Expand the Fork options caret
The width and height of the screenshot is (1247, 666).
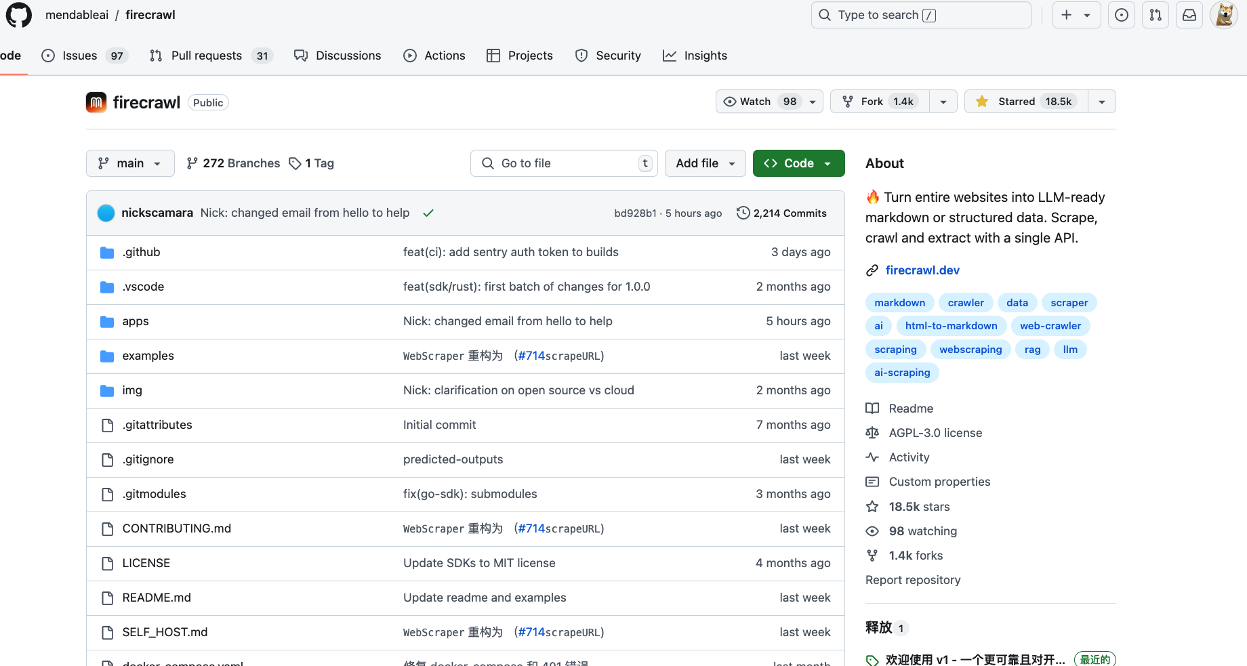[x=943, y=102]
